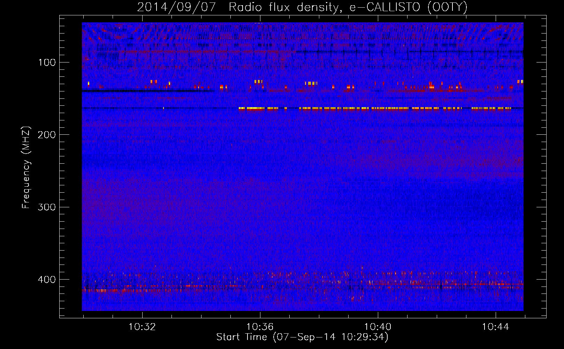This screenshot has height=349, width=564.
Task: Click the 10:36 time tick label
Action: [x=260, y=327]
